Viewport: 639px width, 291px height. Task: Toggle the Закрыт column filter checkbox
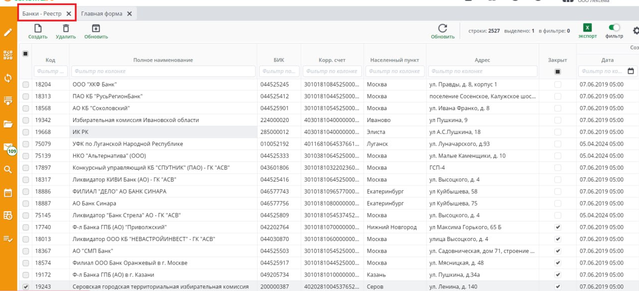click(557, 71)
